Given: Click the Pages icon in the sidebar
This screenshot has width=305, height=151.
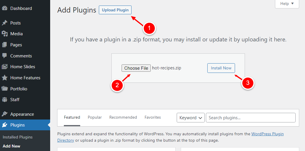Looking at the screenshot, I should pos(5,45).
